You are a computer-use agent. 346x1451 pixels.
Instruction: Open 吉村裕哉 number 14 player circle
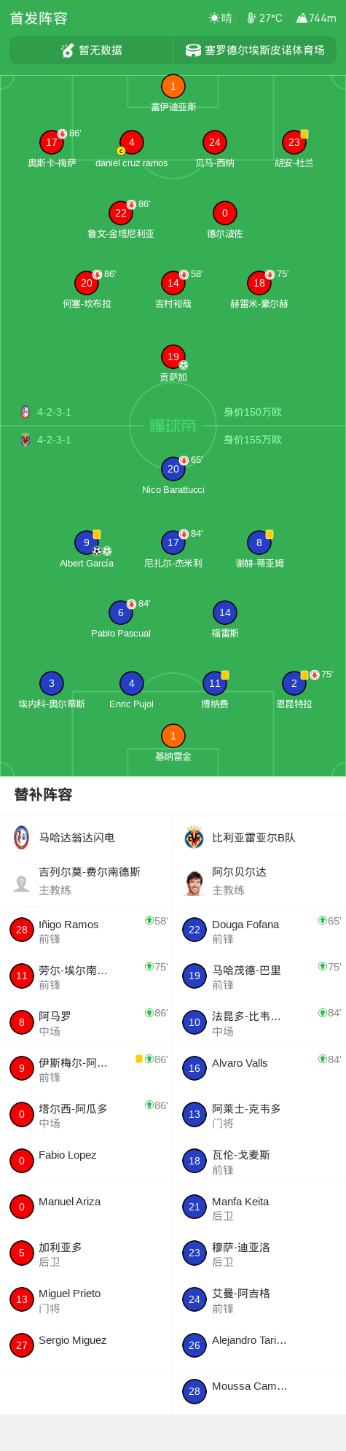pyautogui.click(x=173, y=283)
